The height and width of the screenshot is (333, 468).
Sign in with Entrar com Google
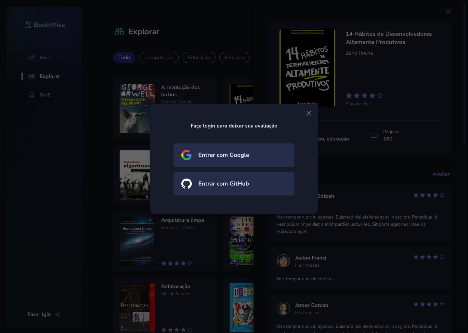click(x=234, y=155)
